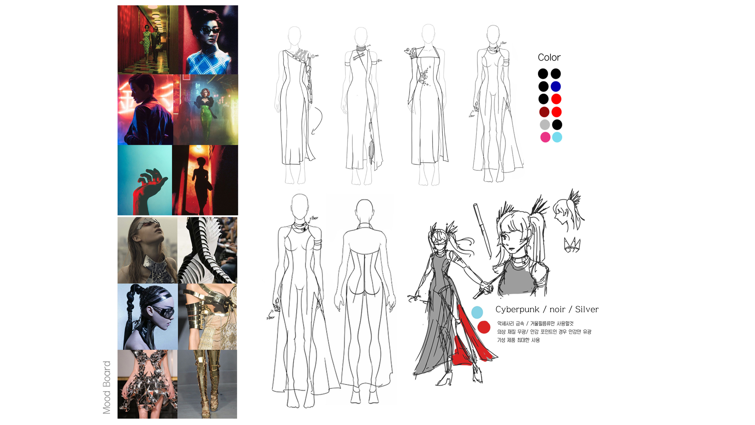Click the mirrored shard dress runway photo
The width and height of the screenshot is (755, 425).
(147, 384)
